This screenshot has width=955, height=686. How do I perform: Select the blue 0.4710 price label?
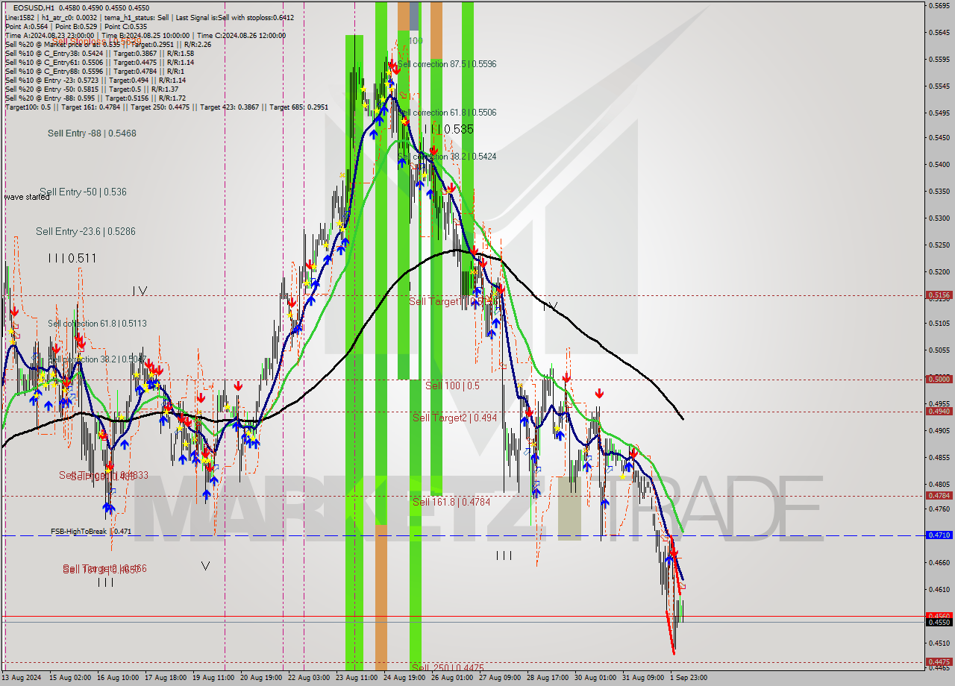click(x=939, y=535)
